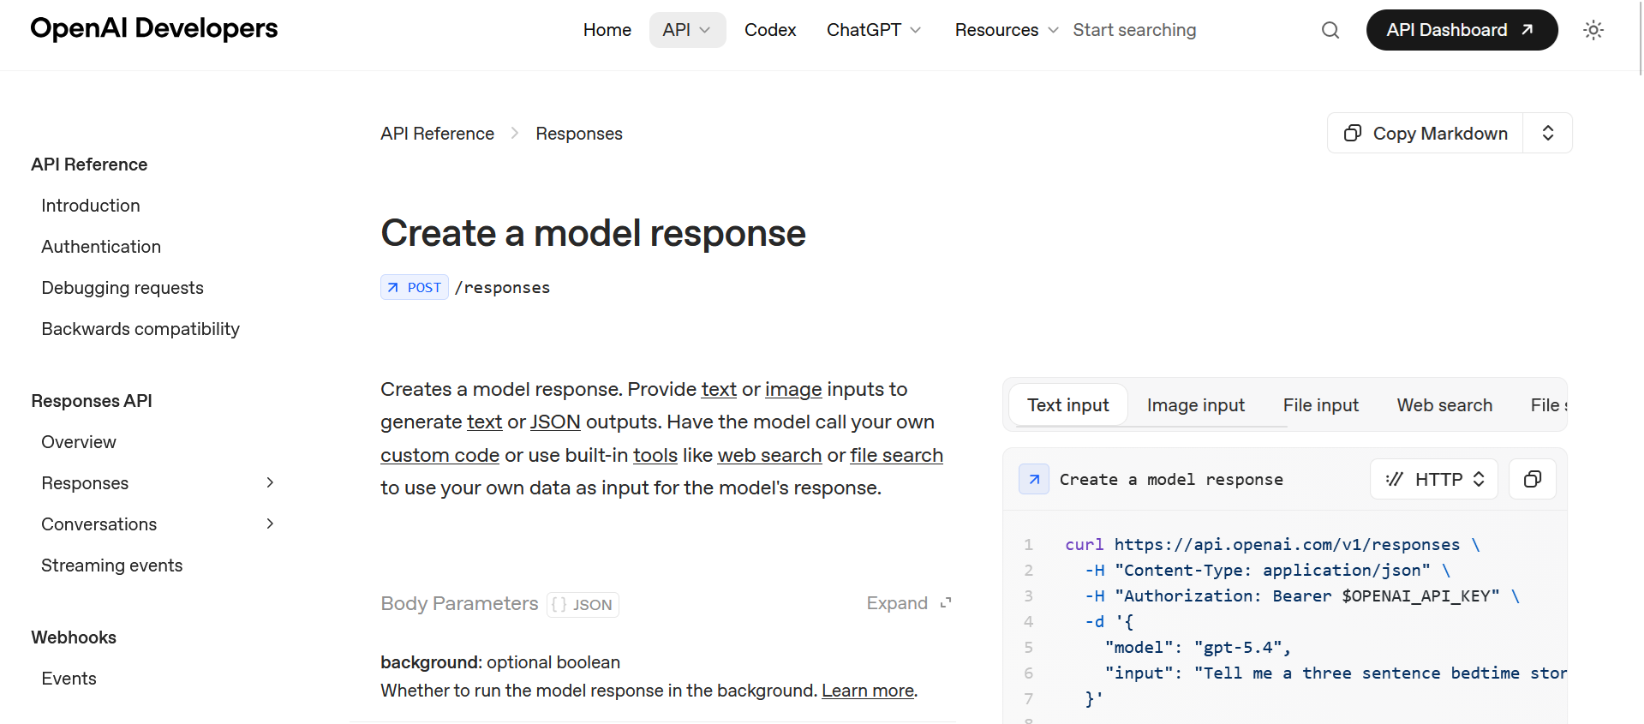Click the OpenAI Developers logo
The image size is (1644, 724).
click(x=154, y=28)
